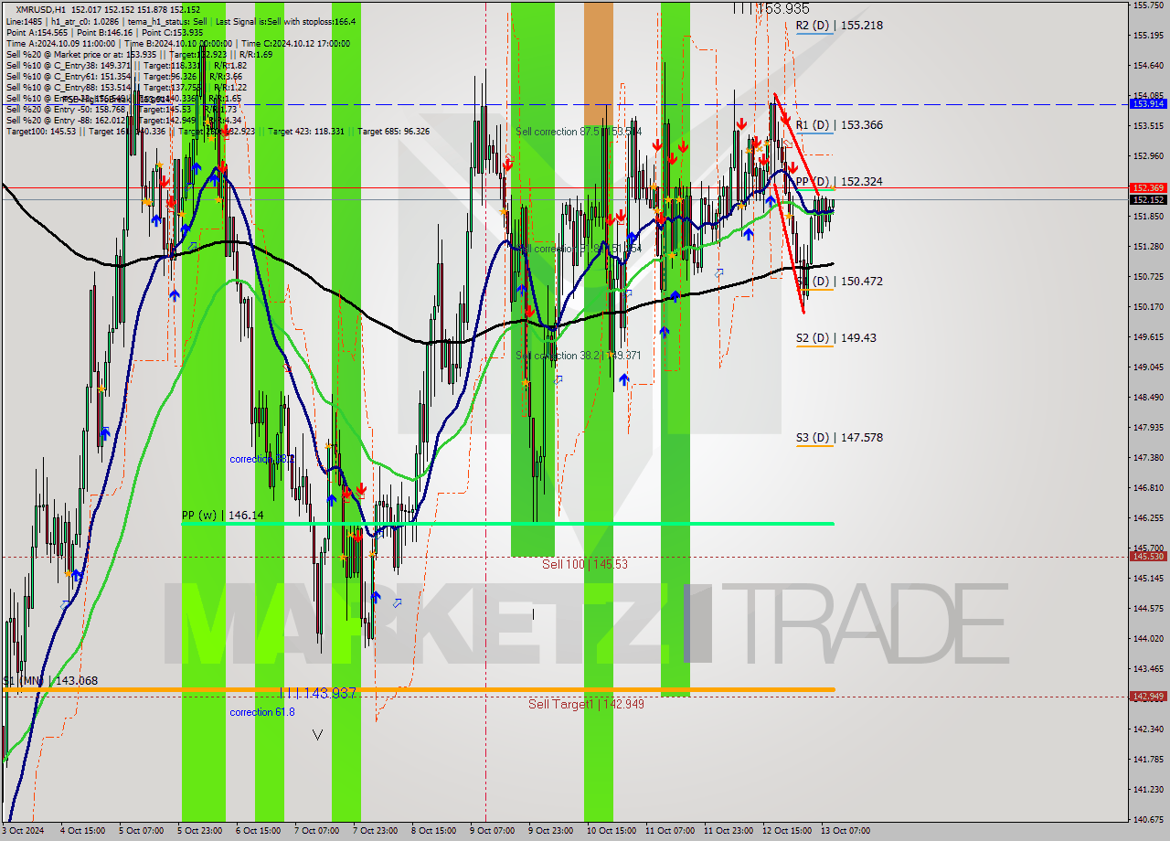
Task: Click the '7 Oct 07:00' time axis label
Action: [x=316, y=831]
